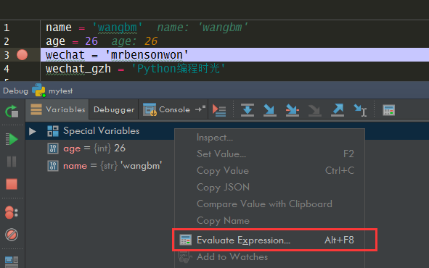Open Evaluate Expression calculator toolbar icon
Screen dimensions: 429x268
tap(388, 110)
